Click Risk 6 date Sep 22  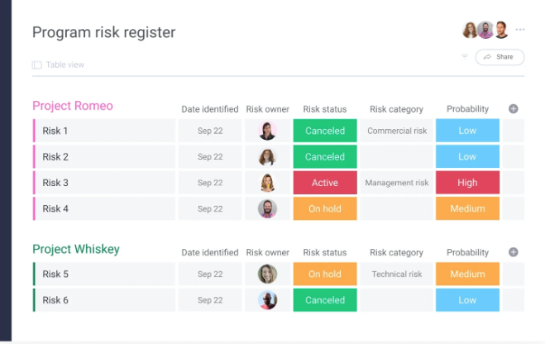coord(210,300)
